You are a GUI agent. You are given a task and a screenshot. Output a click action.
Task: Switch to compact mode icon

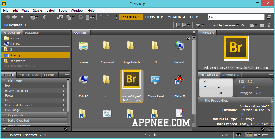(269, 17)
